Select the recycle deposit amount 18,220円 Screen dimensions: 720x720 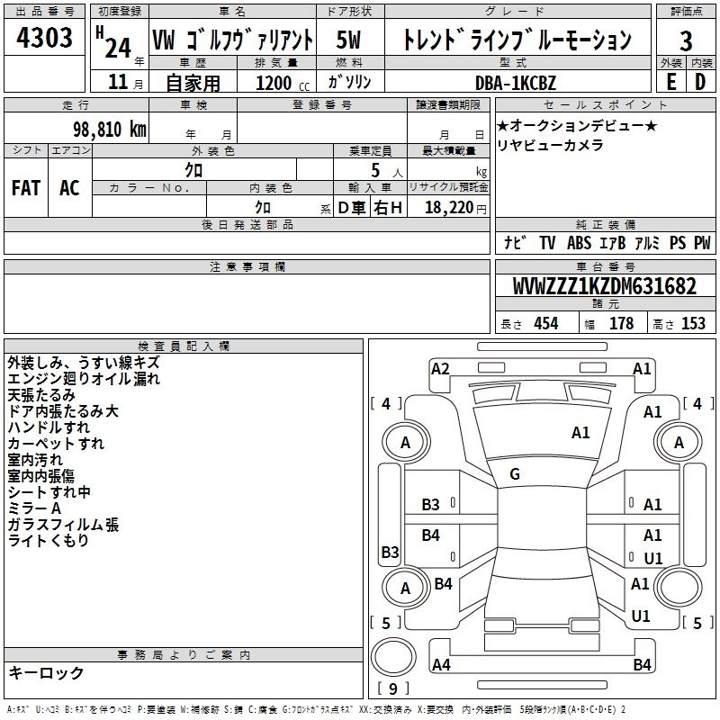click(455, 207)
